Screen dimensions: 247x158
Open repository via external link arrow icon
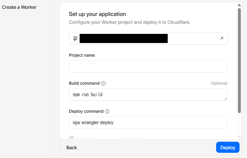[222, 38]
